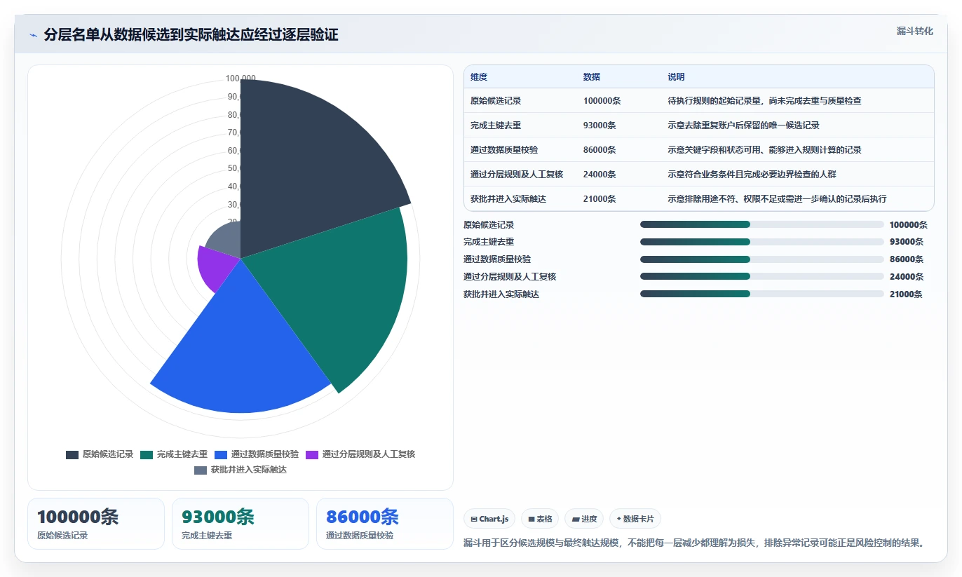Click the 86000条 table value
962x577 pixels.
pos(599,150)
